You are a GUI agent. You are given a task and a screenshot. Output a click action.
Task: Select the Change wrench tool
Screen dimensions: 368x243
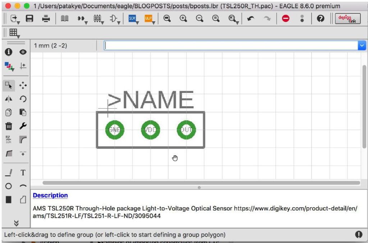click(x=23, y=126)
